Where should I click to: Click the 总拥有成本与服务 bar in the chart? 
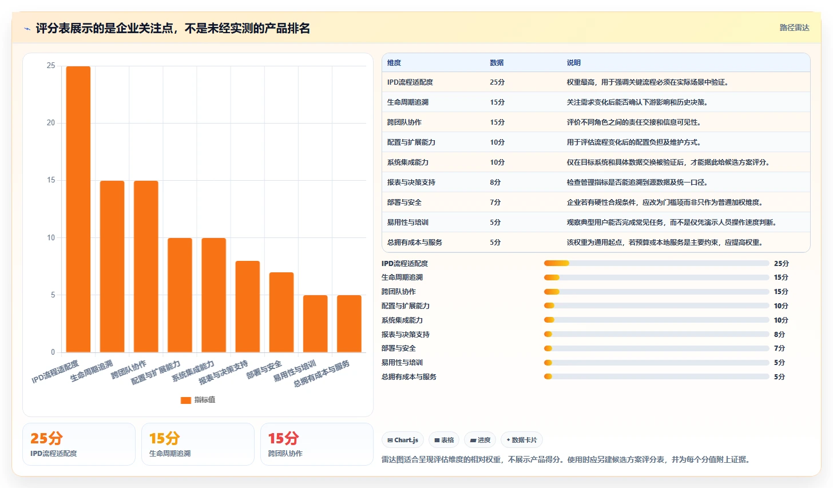(349, 324)
